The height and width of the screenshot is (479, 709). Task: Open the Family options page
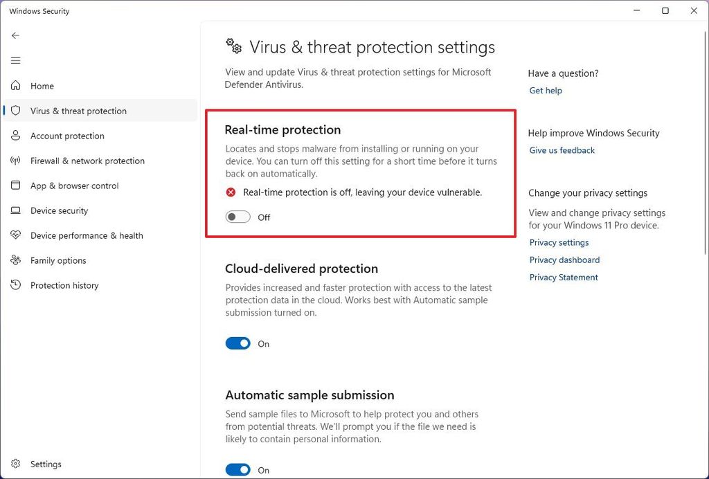tap(58, 260)
